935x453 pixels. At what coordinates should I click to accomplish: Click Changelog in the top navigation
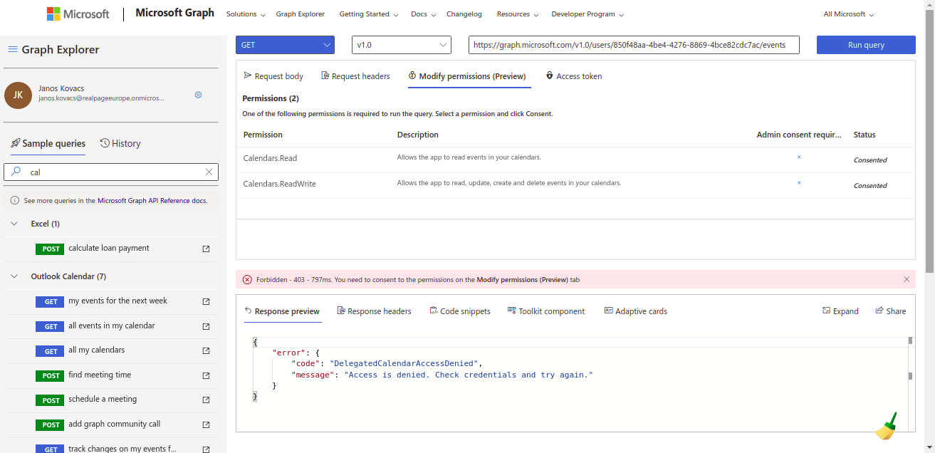click(x=464, y=14)
